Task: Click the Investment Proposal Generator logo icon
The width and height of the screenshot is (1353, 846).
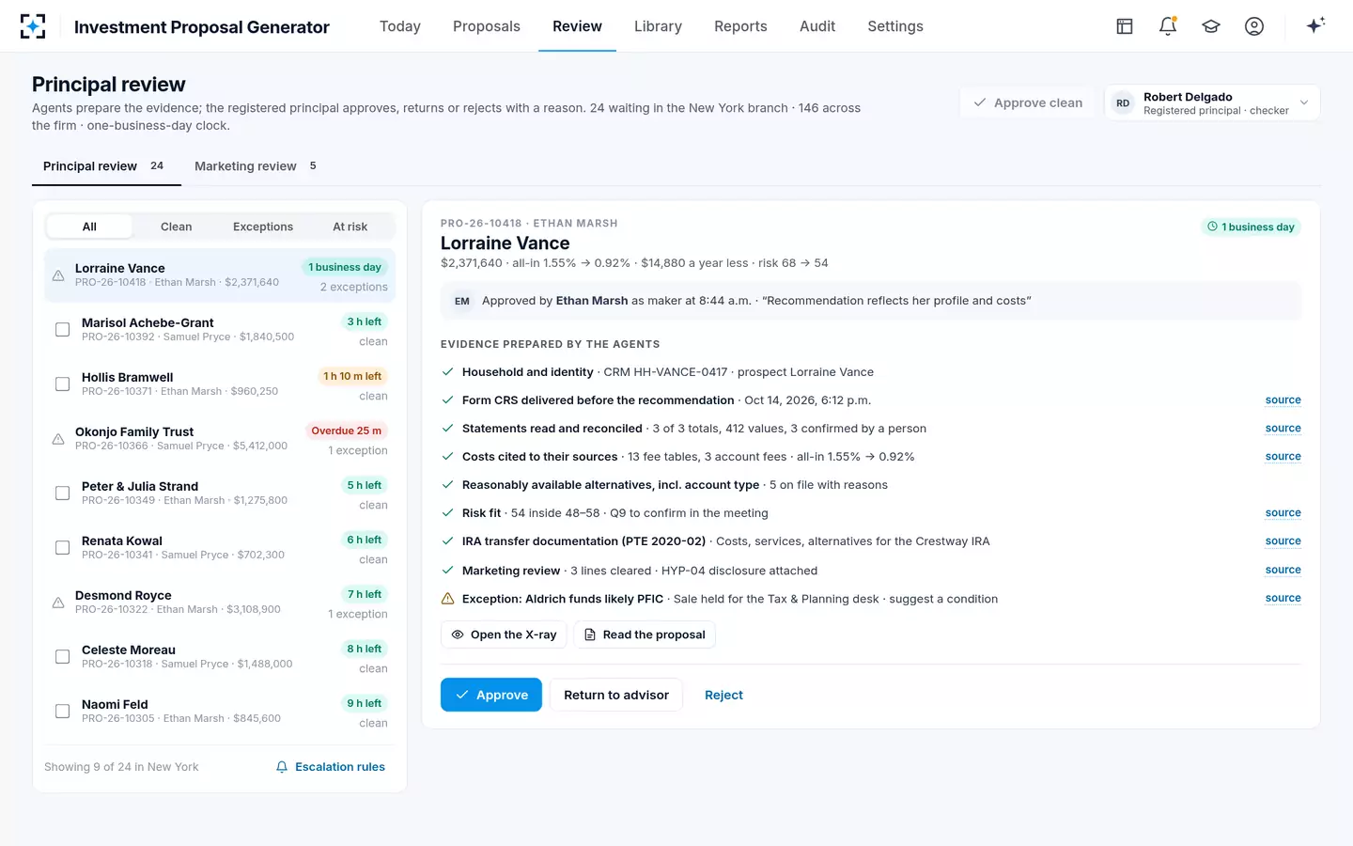Action: [33, 26]
